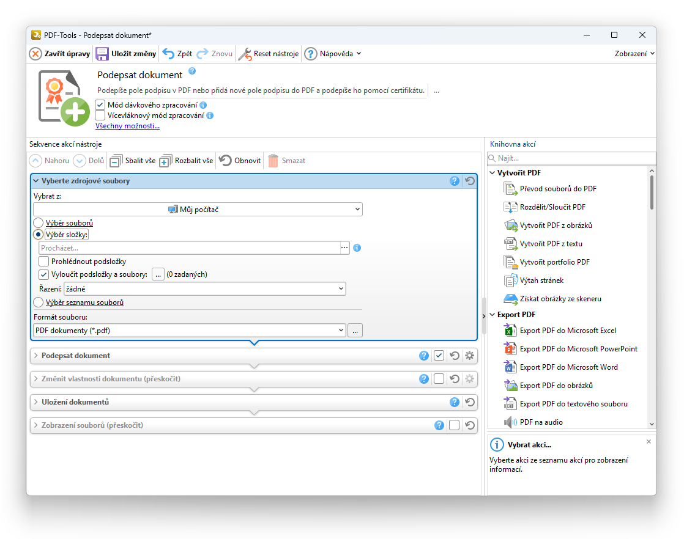Select the Výběr souborů radio option
Viewport: 684px width, 539px height.
(x=39, y=223)
